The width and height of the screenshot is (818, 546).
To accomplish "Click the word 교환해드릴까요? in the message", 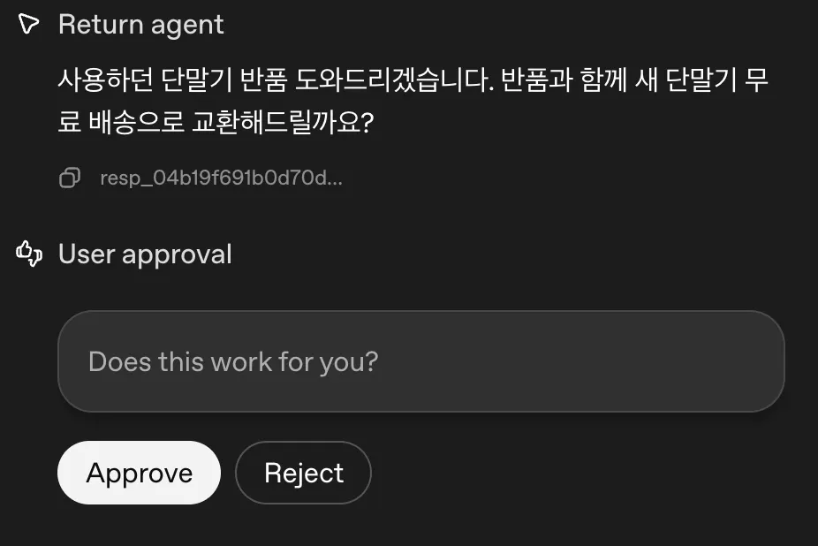I will 283,122.
